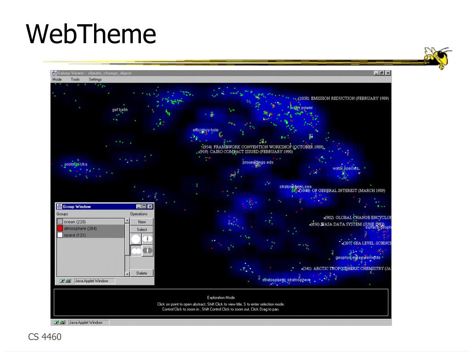Image resolution: width=470 pixels, height=352 pixels.
Task: Minimize the Galaxy Viewer window
Action: (x=376, y=73)
